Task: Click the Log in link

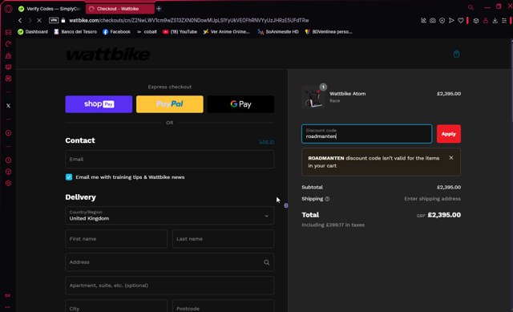Action: 267,141
